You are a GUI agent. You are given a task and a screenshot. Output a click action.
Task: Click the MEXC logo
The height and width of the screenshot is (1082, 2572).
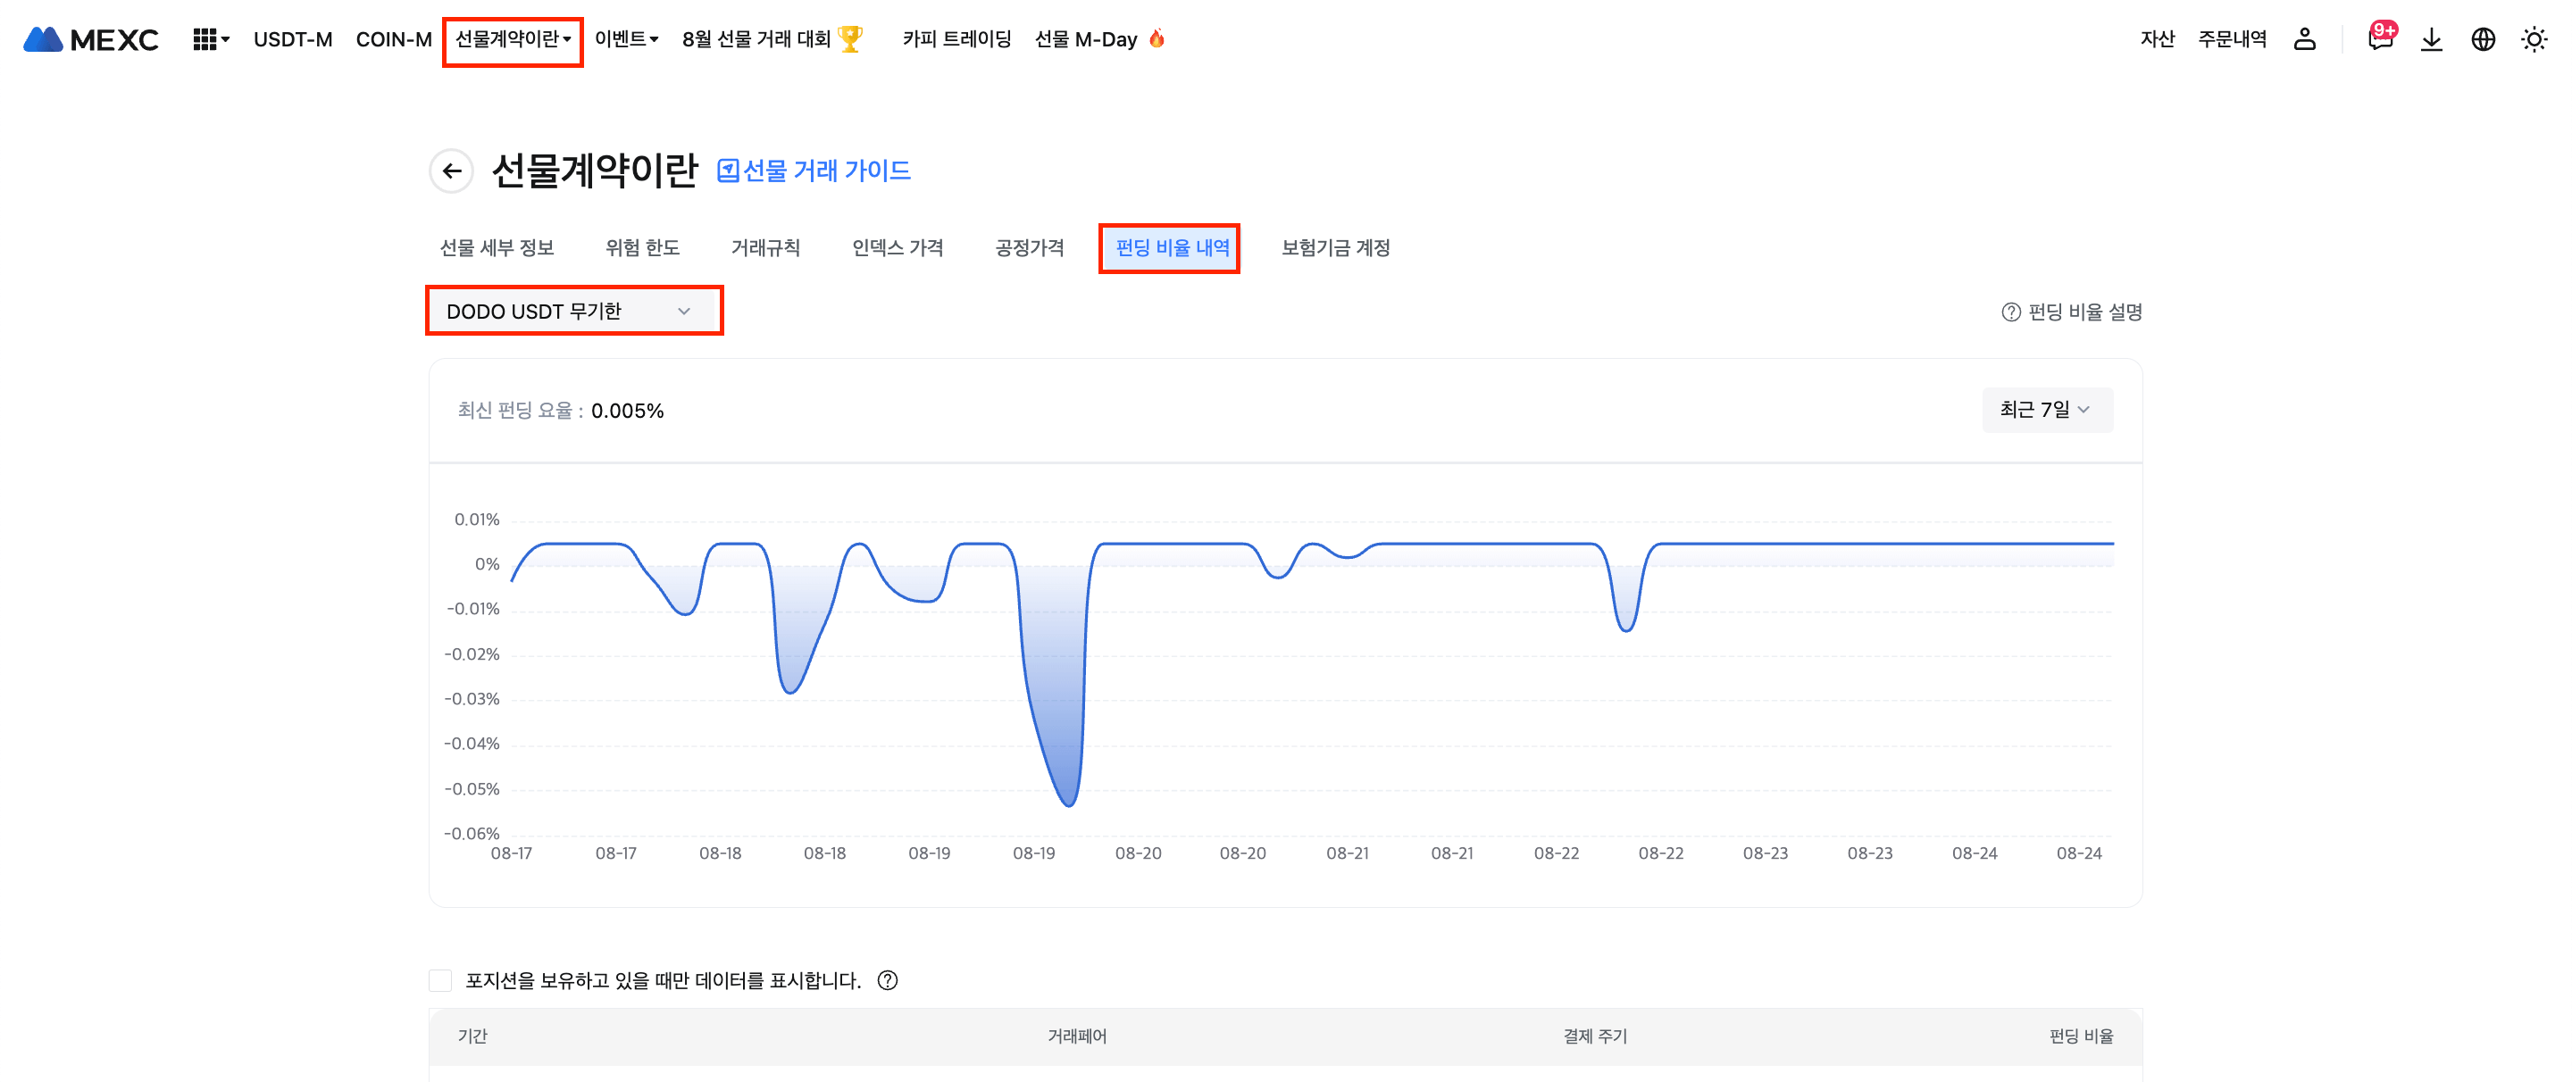coord(91,40)
